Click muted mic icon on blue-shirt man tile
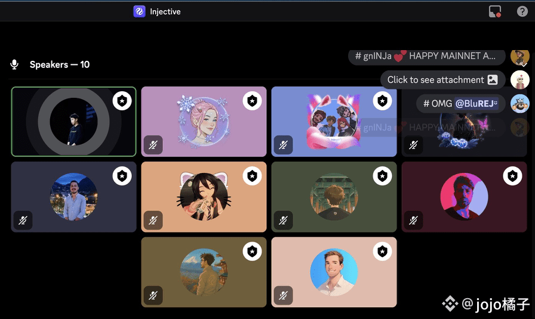This screenshot has width=535, height=319. click(23, 220)
